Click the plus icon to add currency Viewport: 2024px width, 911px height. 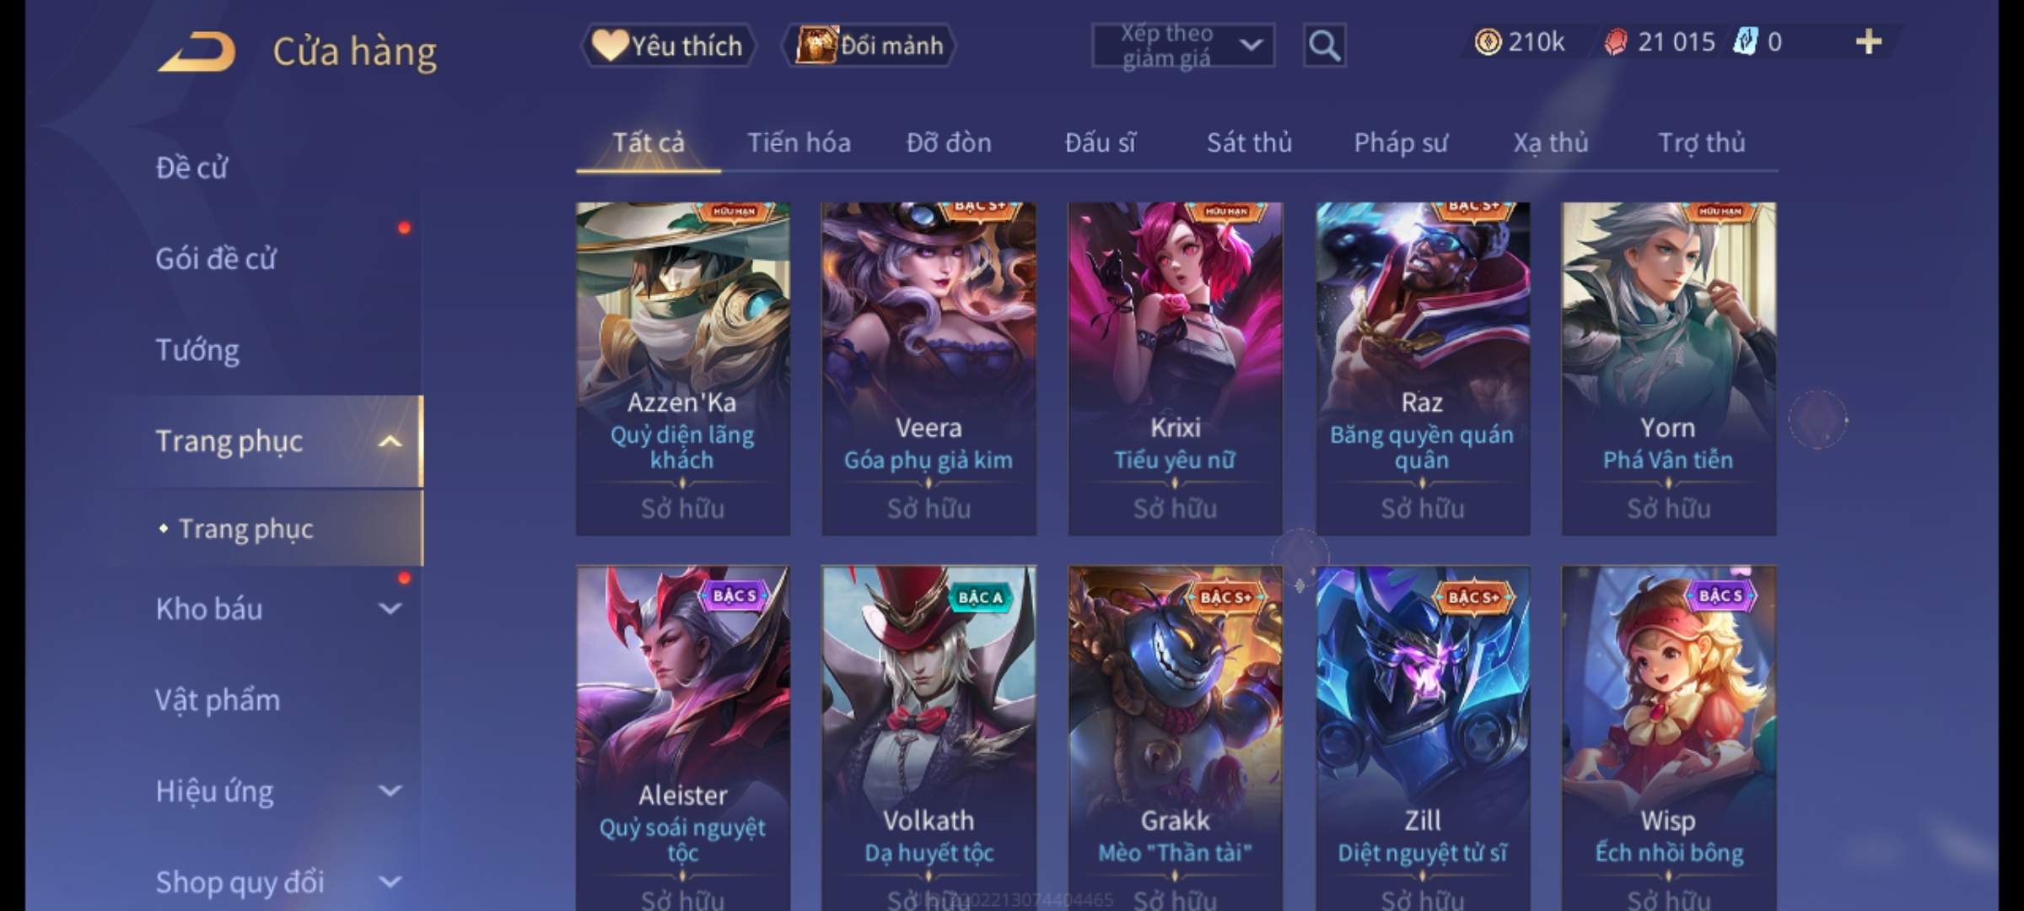1868,42
